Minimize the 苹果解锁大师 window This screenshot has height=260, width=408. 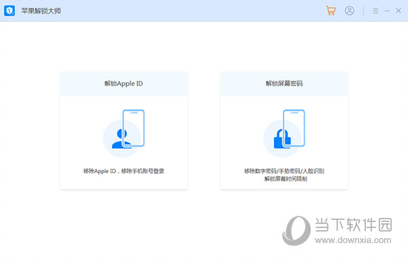387,11
